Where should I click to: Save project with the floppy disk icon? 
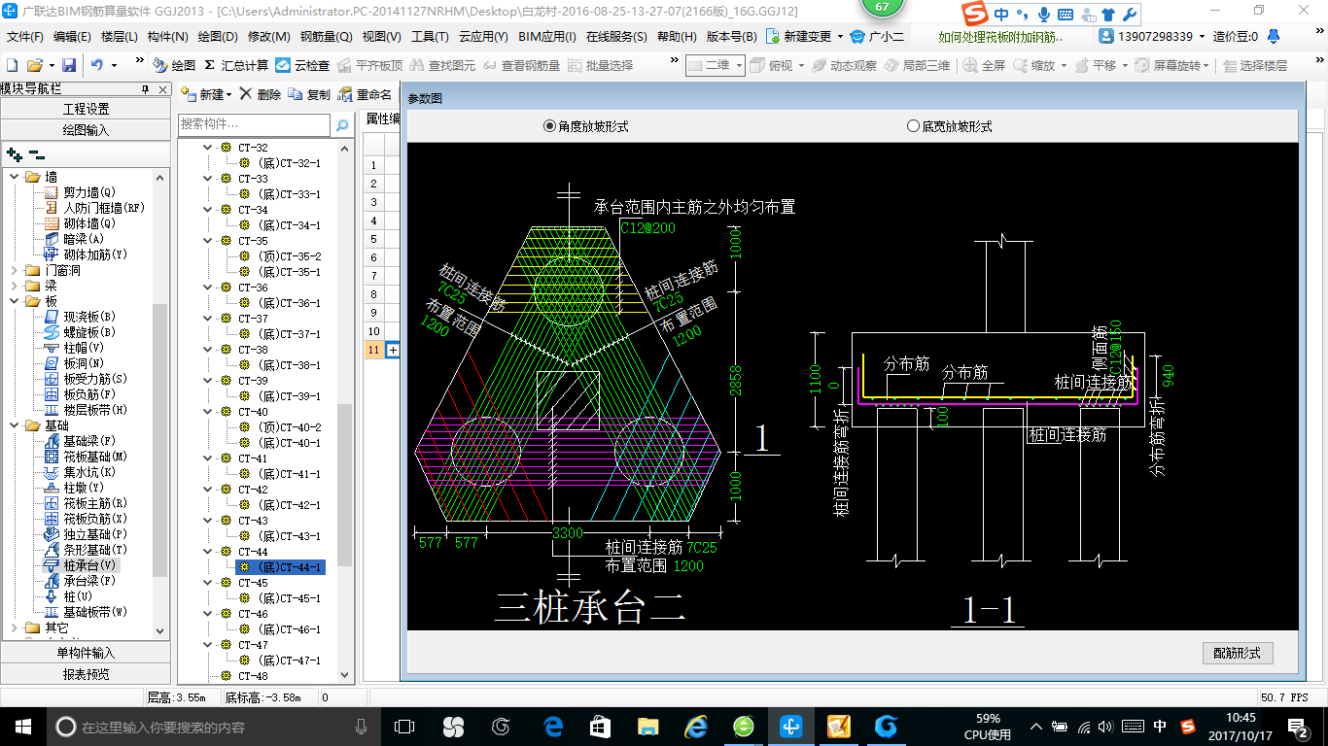click(x=69, y=65)
